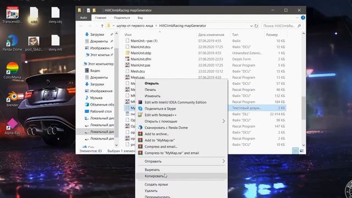Click the шутер от первого лица breadcrumb
Image resolution: width=352 pixels, height=198 pixels.
pos(135,26)
